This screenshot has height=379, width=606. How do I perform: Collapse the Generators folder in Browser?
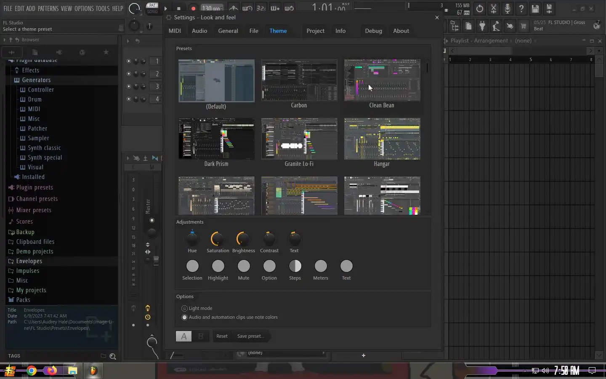tap(36, 80)
